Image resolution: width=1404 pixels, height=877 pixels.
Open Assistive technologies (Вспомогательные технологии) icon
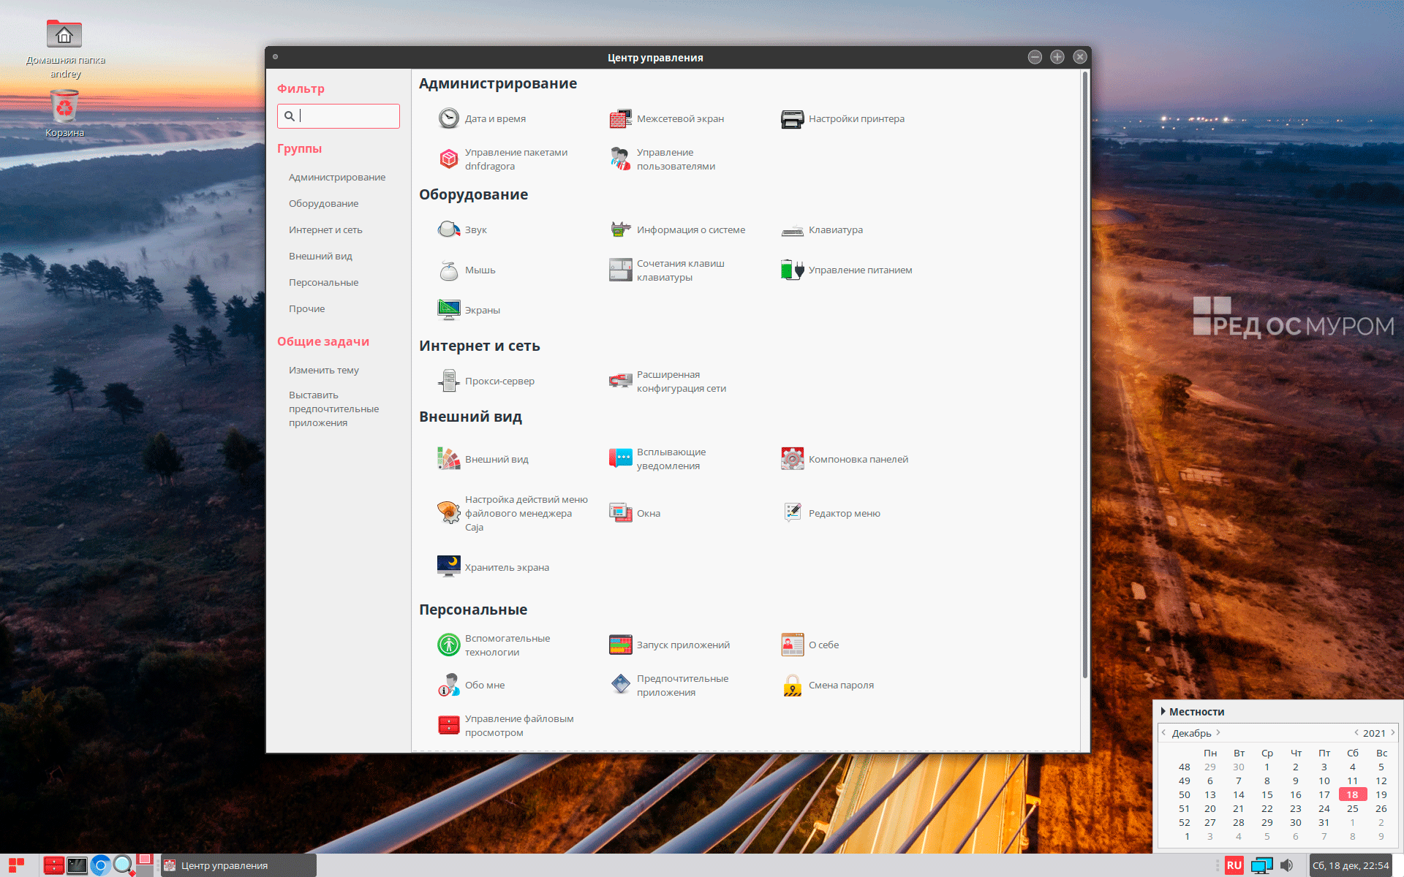[x=448, y=645]
